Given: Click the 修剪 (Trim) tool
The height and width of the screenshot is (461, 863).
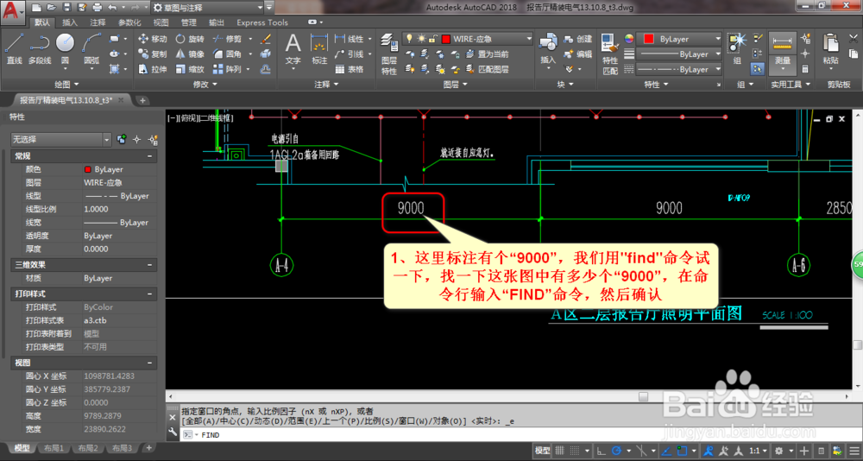Looking at the screenshot, I should point(227,39).
